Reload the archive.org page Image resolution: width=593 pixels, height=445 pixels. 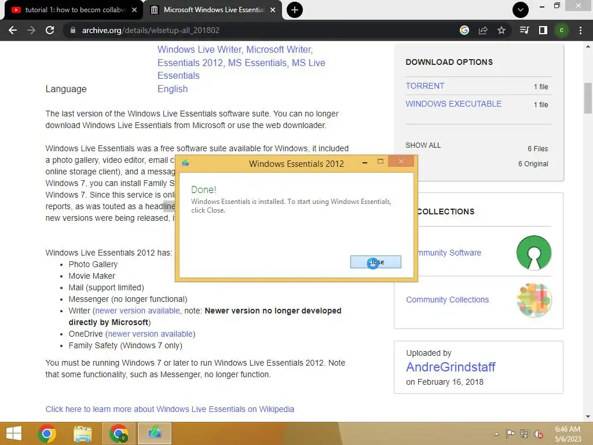[50, 30]
